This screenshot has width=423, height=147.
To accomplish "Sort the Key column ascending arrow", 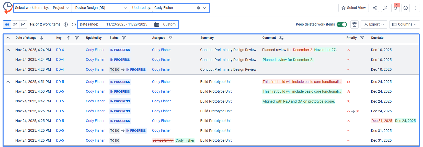I will pos(69,38).
